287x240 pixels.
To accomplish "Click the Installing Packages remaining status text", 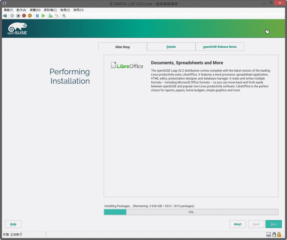I will 149,206.
